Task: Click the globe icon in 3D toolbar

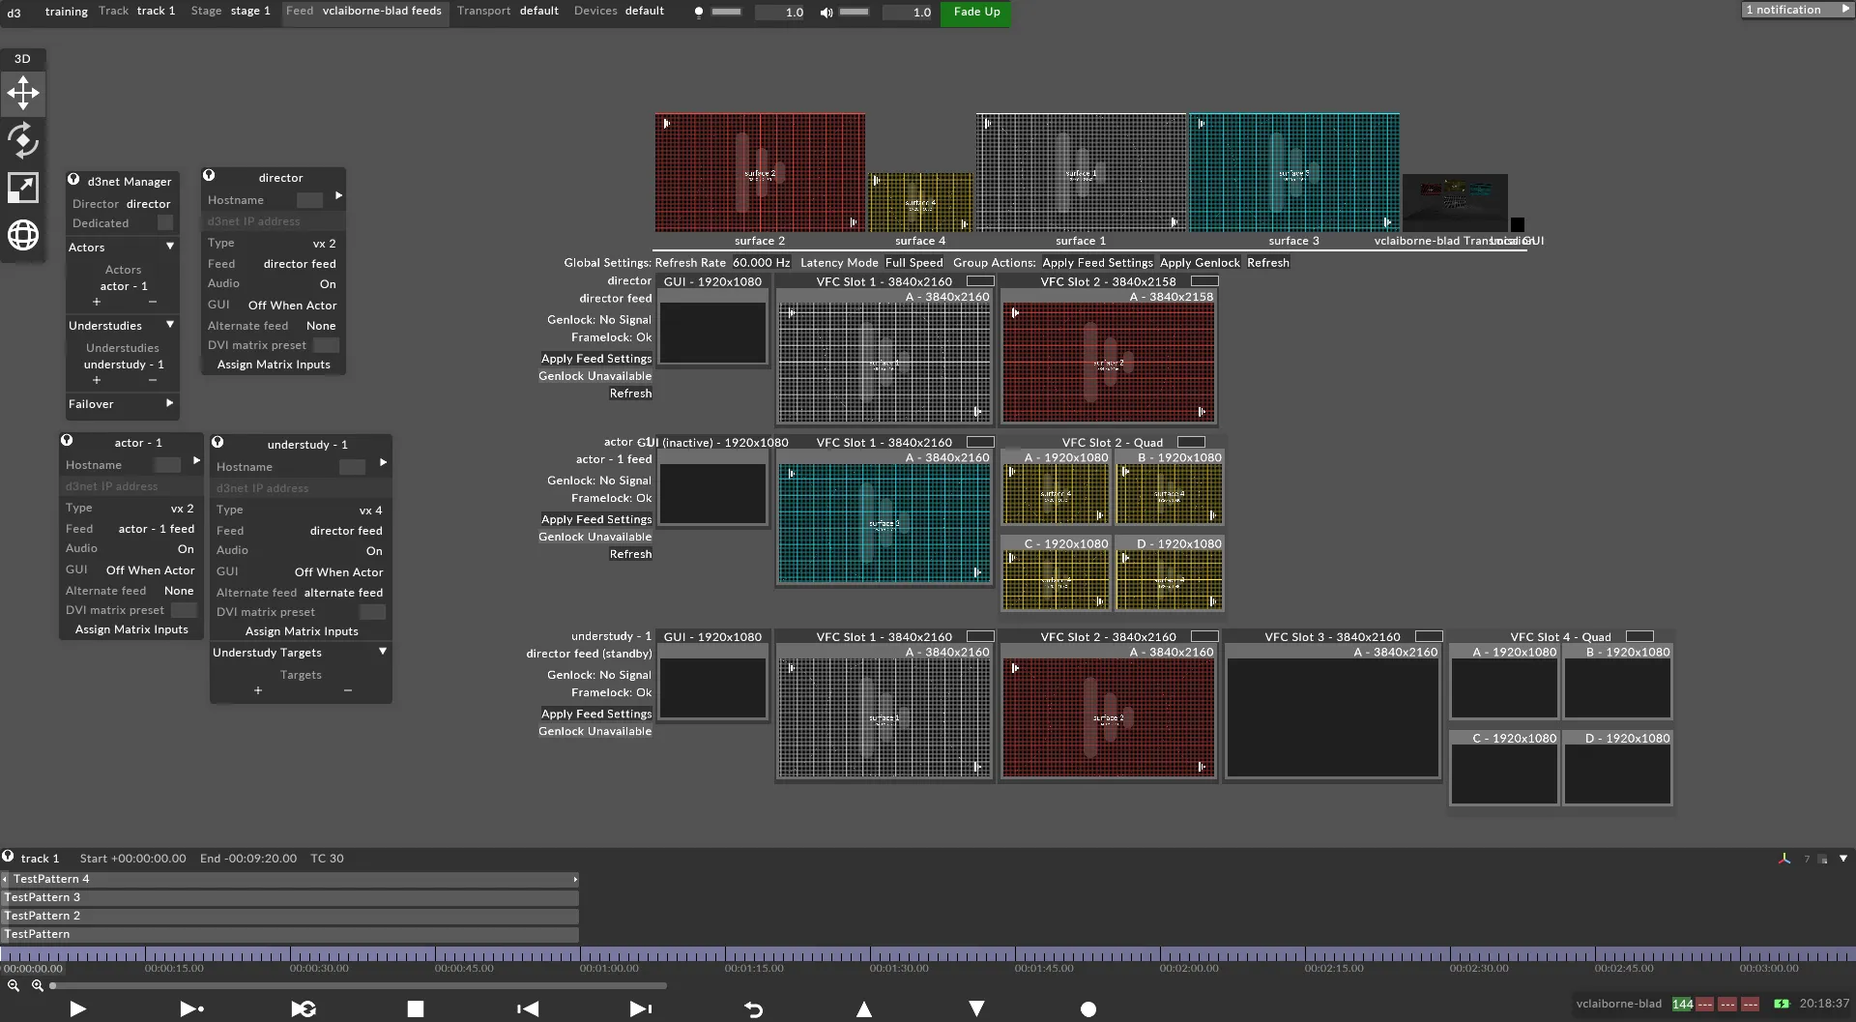Action: point(23,235)
